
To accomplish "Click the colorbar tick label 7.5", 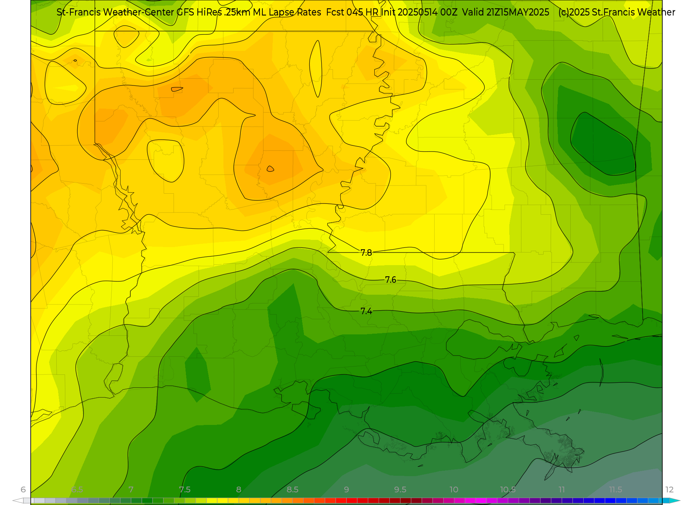I will [185, 489].
